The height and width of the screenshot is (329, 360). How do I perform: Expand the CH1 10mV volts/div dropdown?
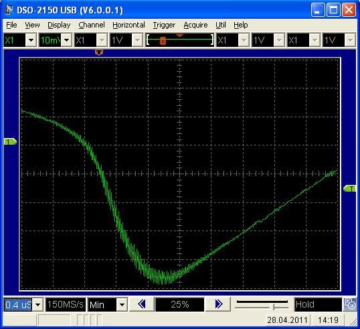(x=67, y=40)
